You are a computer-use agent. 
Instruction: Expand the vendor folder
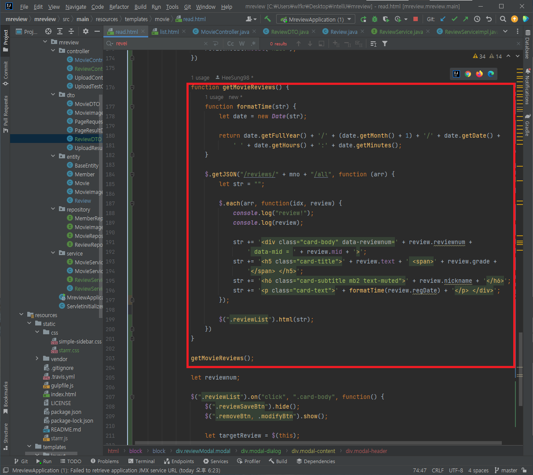click(37, 359)
